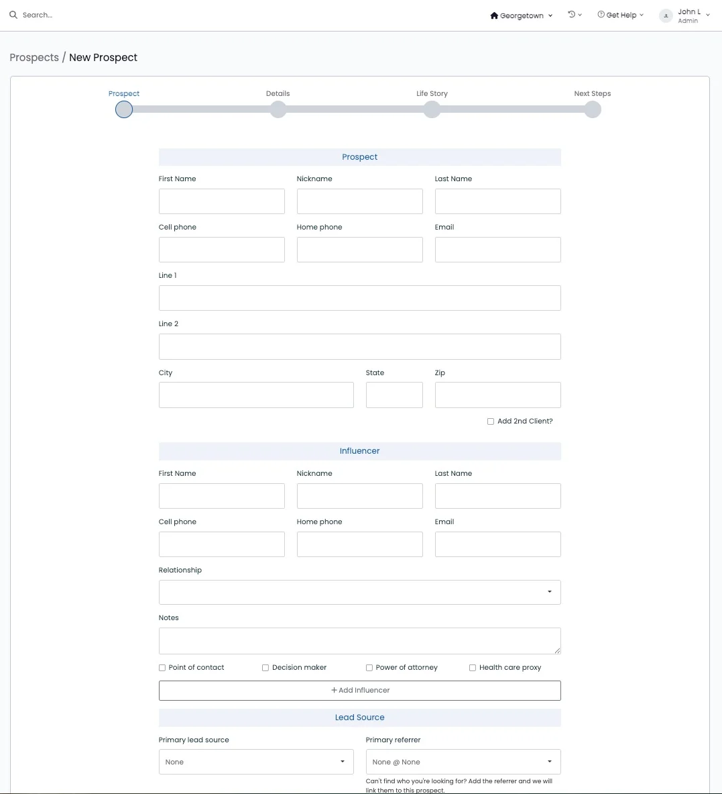Image resolution: width=722 pixels, height=794 pixels.
Task: Focus Prospect Cell phone field
Action: [x=221, y=250]
